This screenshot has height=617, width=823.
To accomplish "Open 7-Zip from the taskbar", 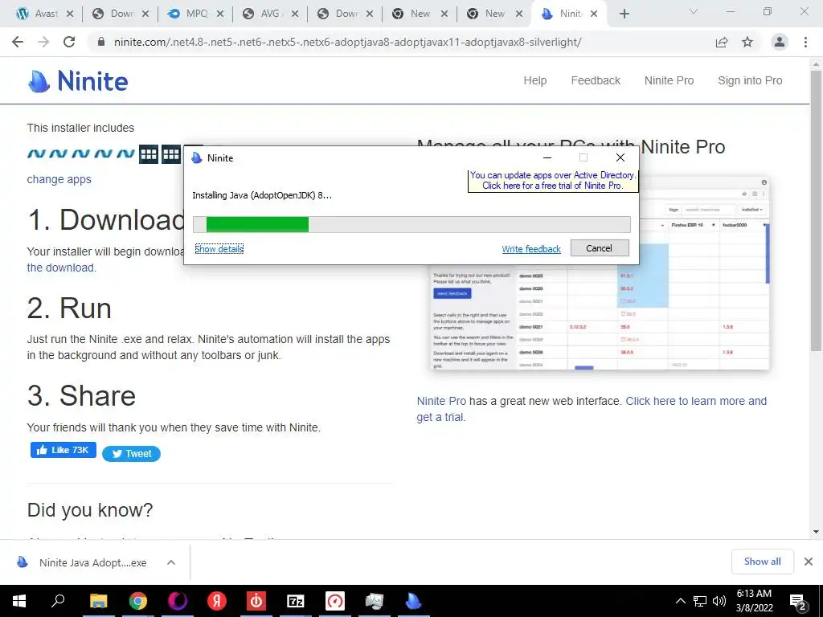I will 296,601.
